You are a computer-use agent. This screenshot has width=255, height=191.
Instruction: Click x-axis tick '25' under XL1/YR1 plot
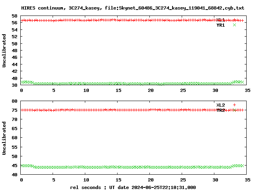click(x=183, y=90)
